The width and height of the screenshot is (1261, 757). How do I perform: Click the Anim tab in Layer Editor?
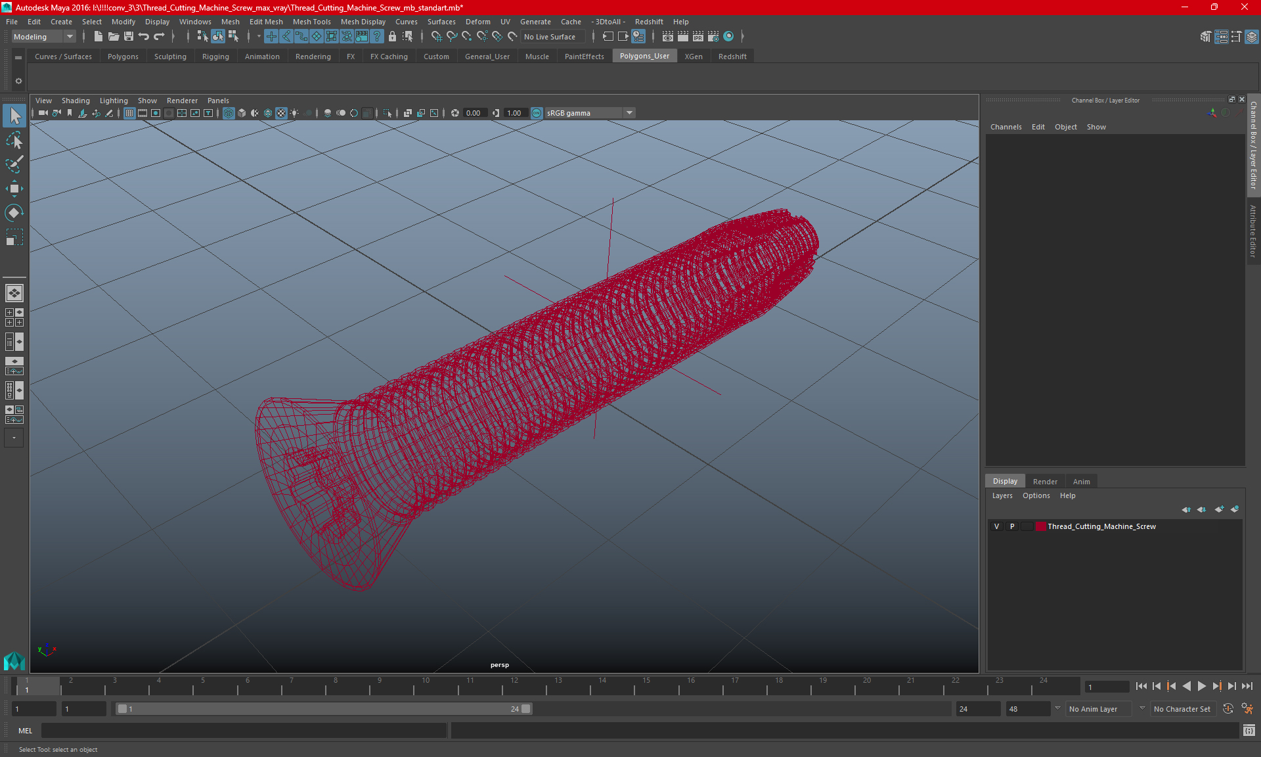pos(1081,480)
